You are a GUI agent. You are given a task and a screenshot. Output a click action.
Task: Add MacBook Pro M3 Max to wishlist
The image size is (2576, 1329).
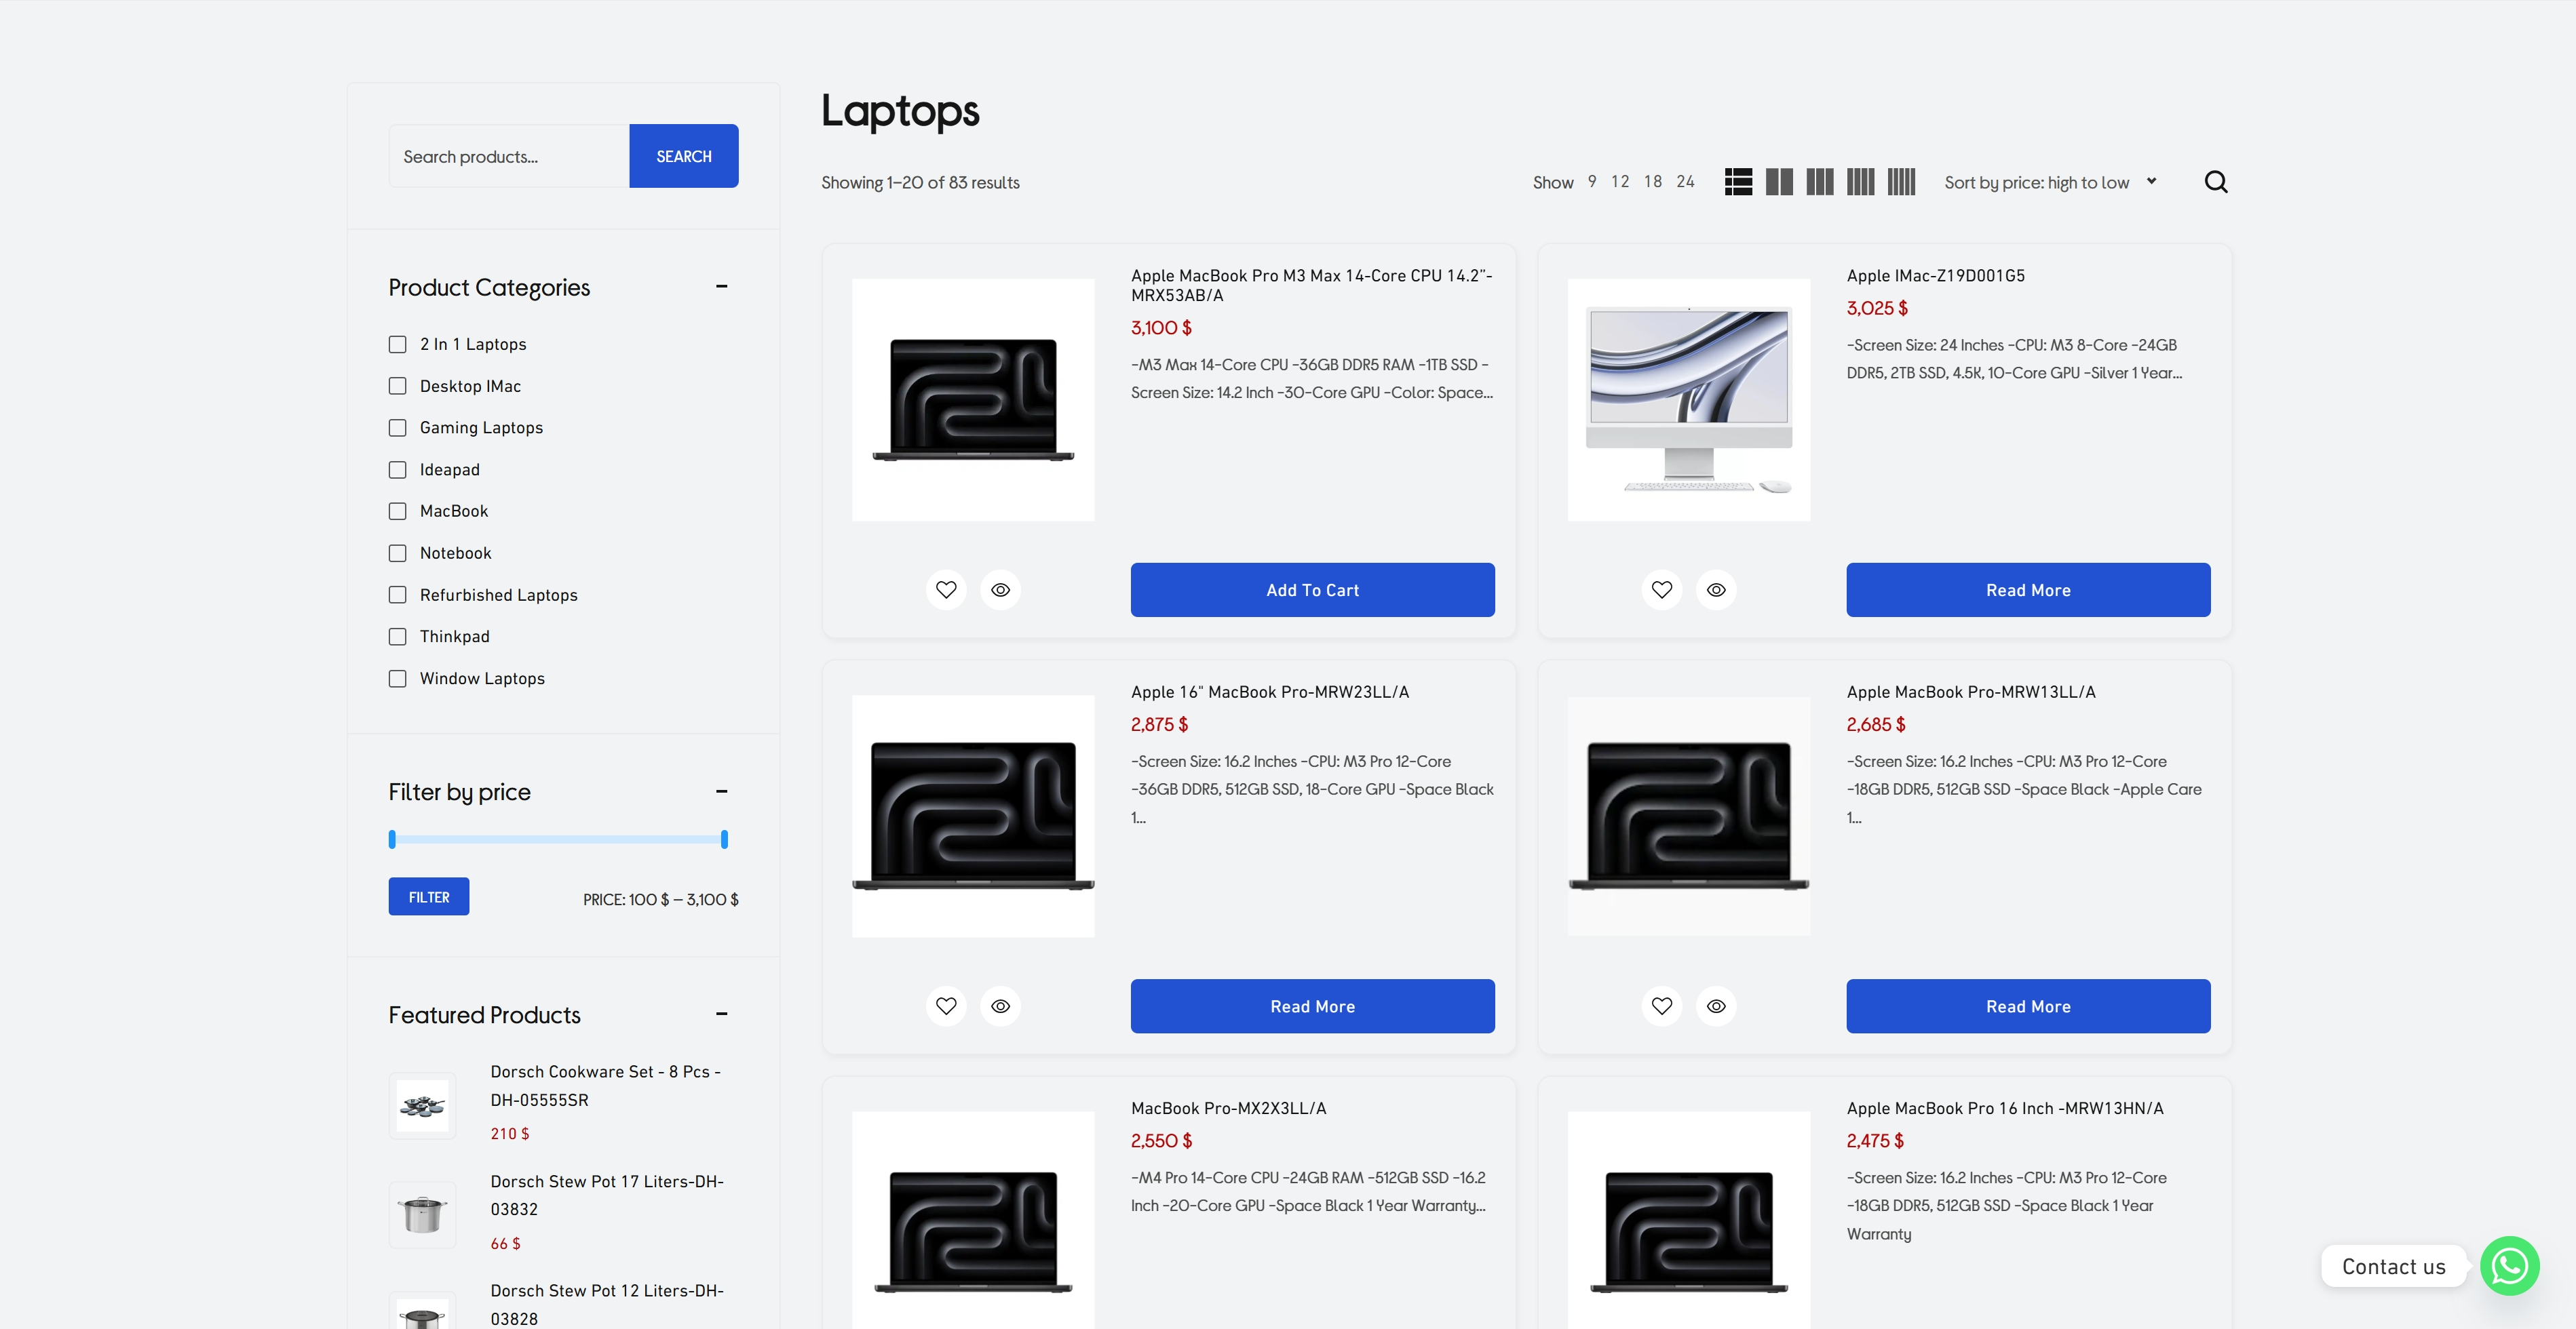point(946,589)
